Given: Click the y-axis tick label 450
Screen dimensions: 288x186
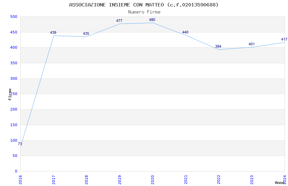Looking at the screenshot, I should pyautogui.click(x=14, y=32).
